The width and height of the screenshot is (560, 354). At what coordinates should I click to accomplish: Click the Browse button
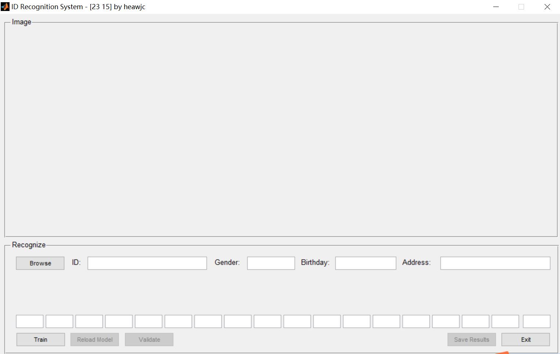point(40,263)
